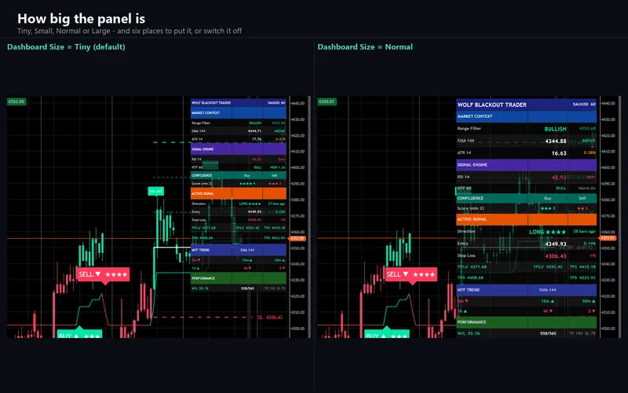This screenshot has height=393, width=628.
Task: Click the SELL four-star signal label in Tiny chart
Action: (103, 274)
